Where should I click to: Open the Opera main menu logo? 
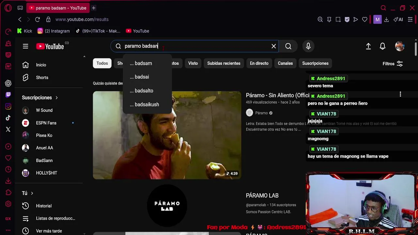click(x=8, y=8)
